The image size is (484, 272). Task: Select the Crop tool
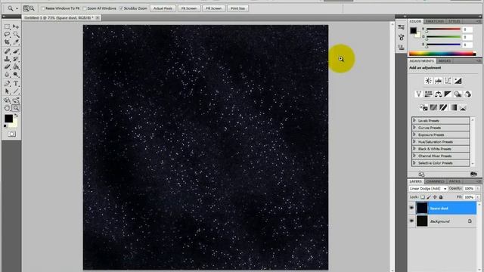(x=7, y=42)
